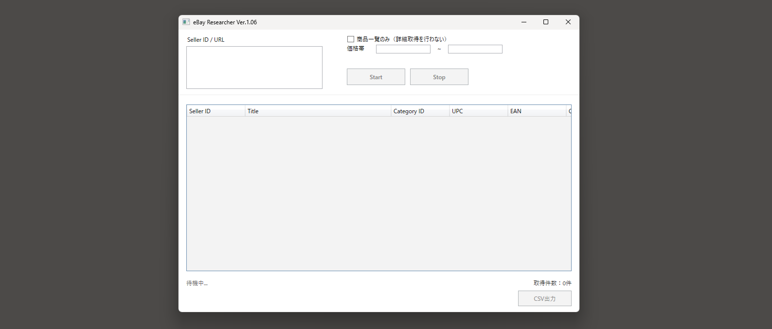Click the Stop button
Image resolution: width=772 pixels, height=329 pixels.
tap(439, 77)
